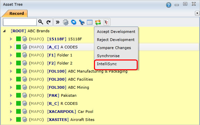Click the refresh arrow icon

coord(48,22)
